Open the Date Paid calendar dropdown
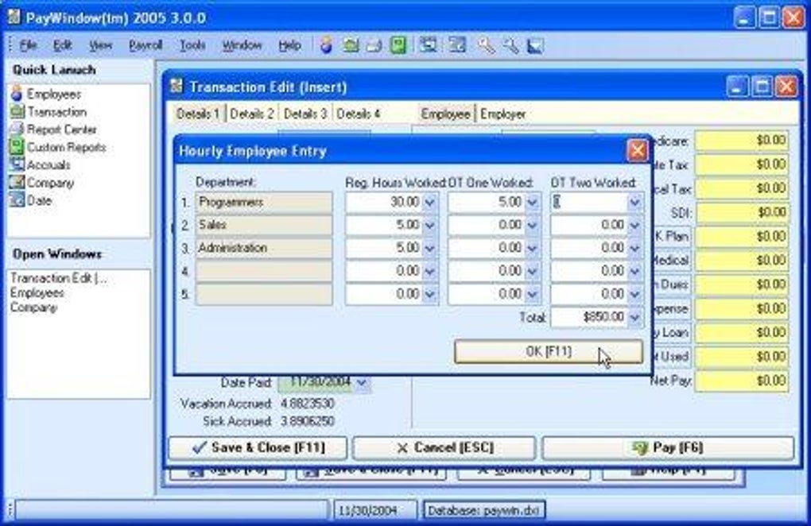The height and width of the screenshot is (526, 811). [362, 383]
